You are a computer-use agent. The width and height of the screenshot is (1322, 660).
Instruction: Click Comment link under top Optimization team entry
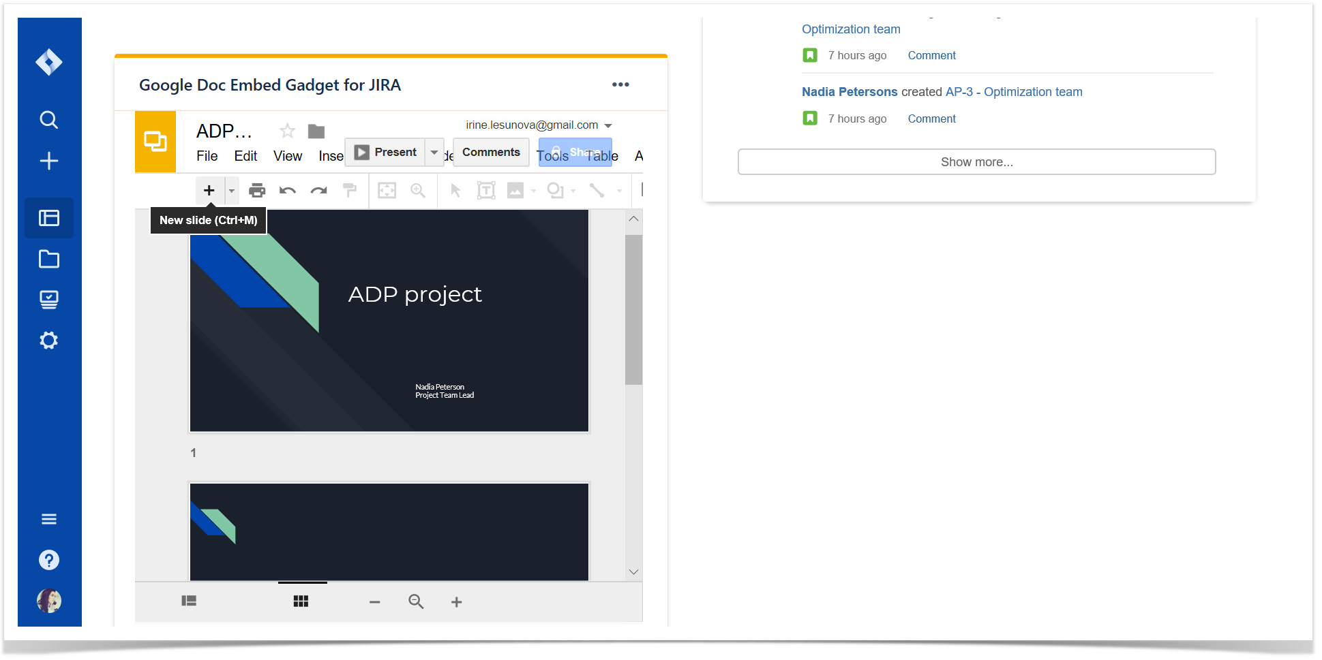coord(931,56)
